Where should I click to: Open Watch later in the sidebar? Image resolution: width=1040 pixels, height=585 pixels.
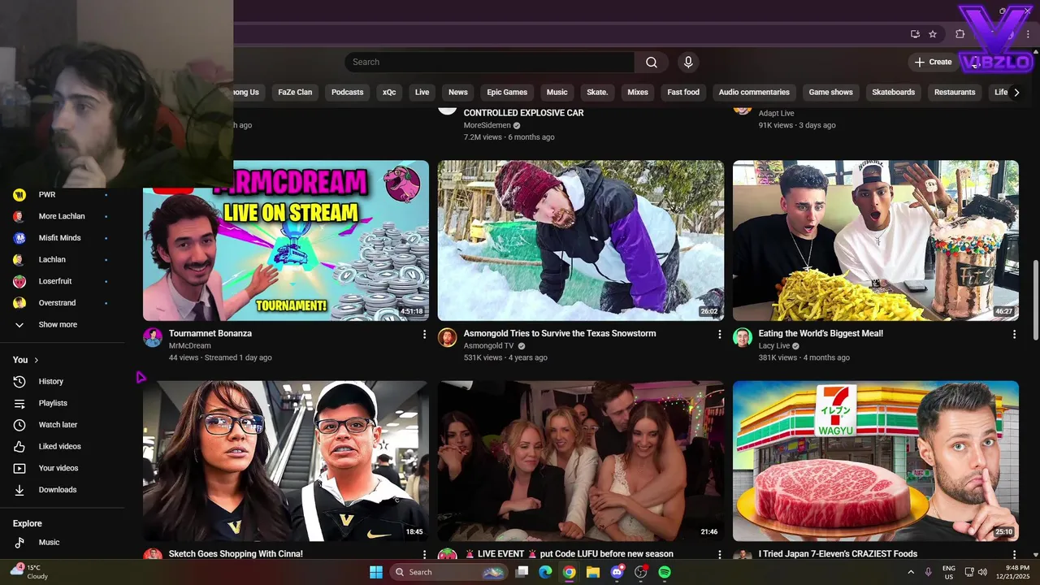coord(62,425)
